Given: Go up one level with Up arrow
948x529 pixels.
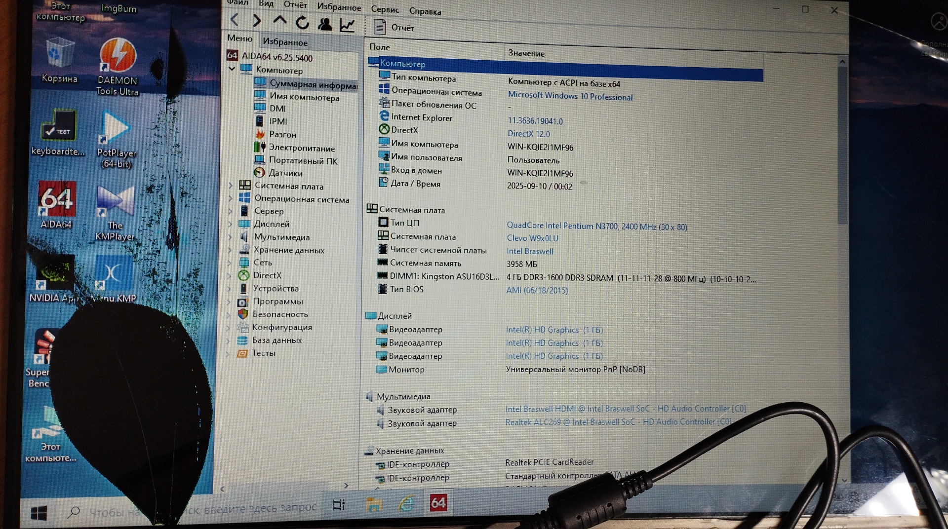Looking at the screenshot, I should 279,21.
